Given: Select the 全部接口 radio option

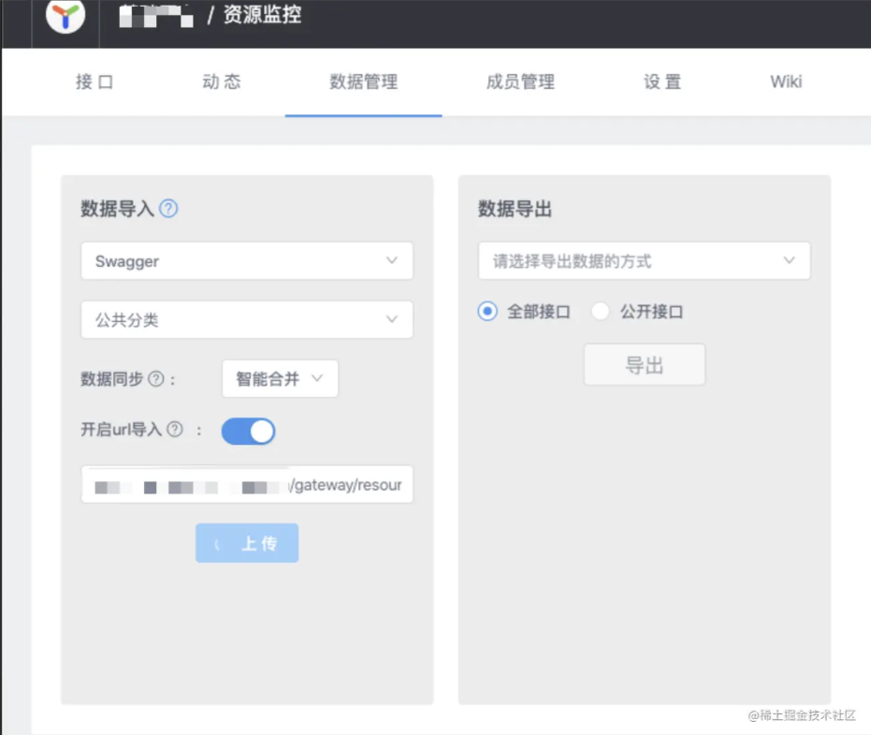Looking at the screenshot, I should coord(486,311).
